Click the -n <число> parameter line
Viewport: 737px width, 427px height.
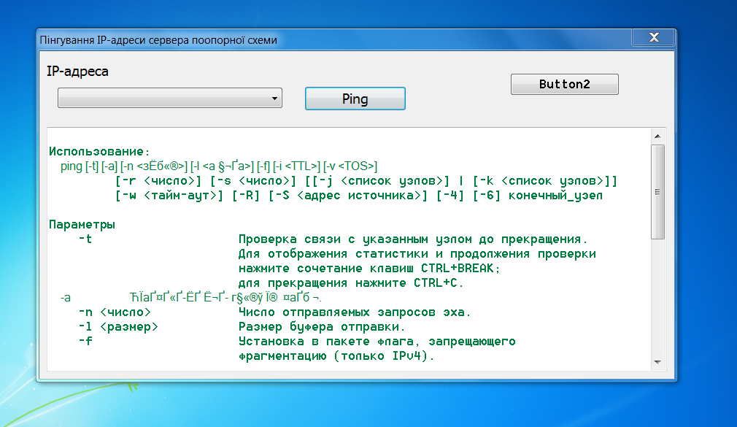(115, 312)
